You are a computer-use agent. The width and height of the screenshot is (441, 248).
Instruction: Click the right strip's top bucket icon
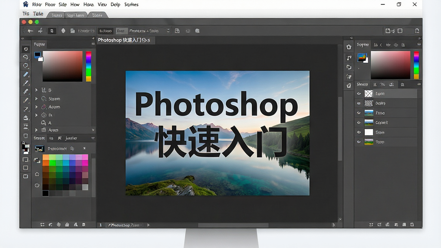pos(349,47)
